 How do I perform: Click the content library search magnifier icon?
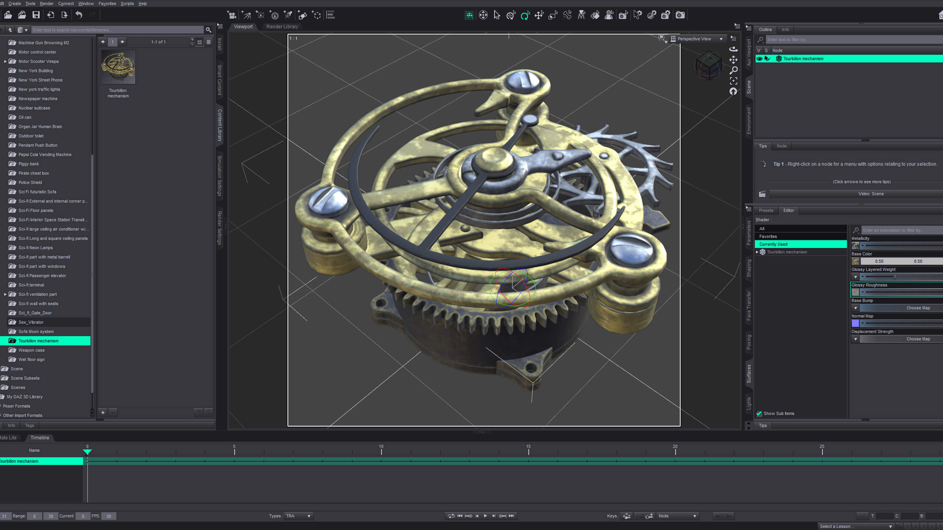pyautogui.click(x=208, y=30)
